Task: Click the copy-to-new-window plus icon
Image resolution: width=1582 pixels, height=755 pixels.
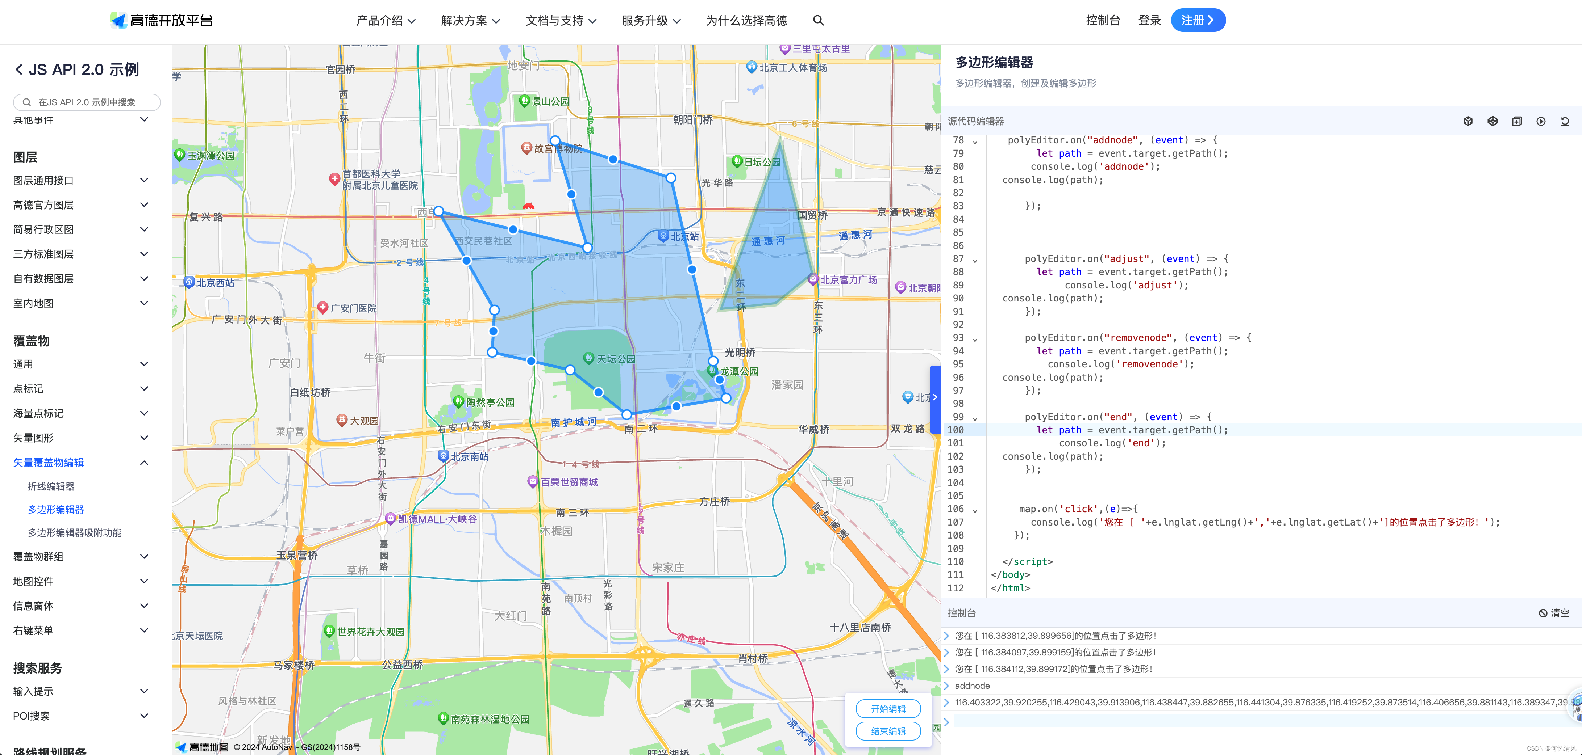Action: 1516,122
